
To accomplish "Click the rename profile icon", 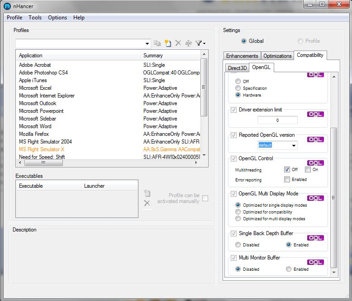I will (188, 43).
